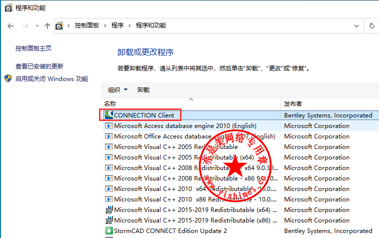This screenshot has height=238, width=379.
Task: Expand chevron after 程序 breadcrumb
Action: click(x=130, y=25)
